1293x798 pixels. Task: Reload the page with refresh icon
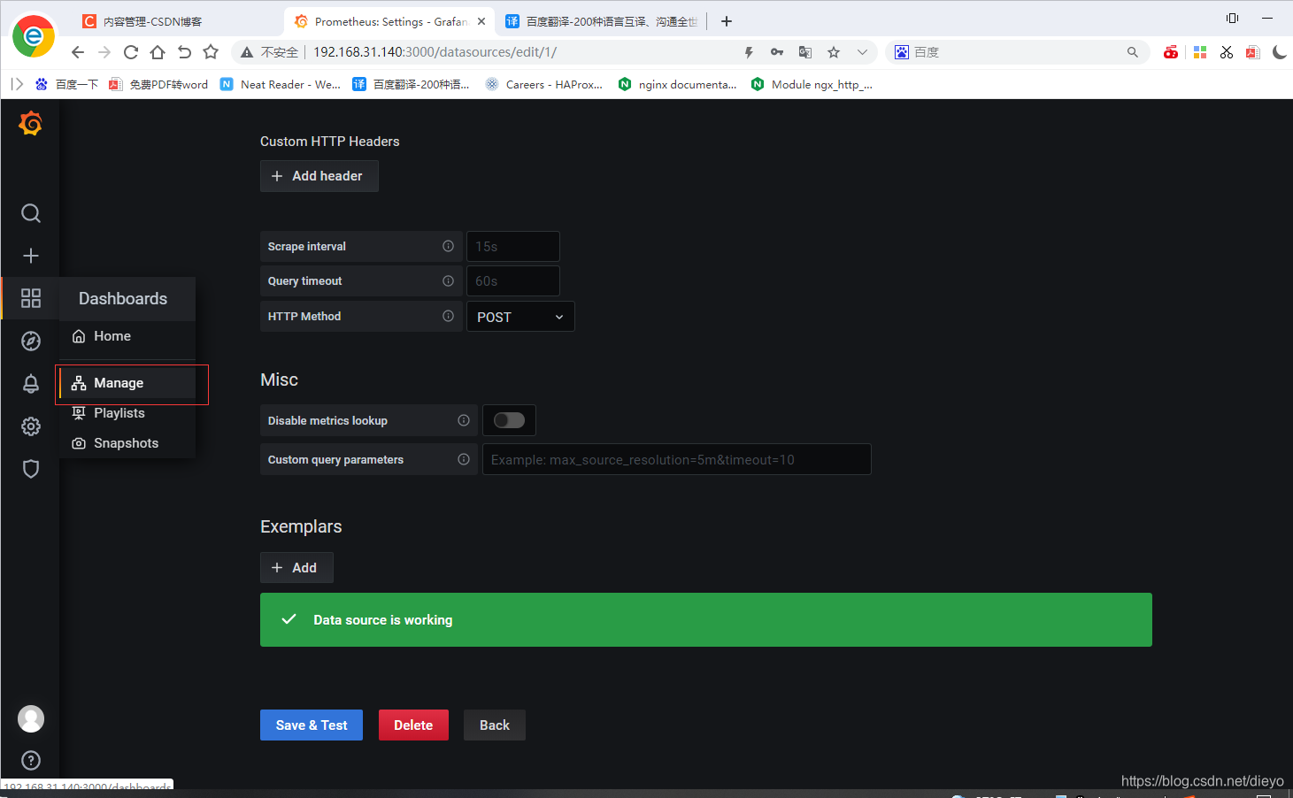(131, 52)
